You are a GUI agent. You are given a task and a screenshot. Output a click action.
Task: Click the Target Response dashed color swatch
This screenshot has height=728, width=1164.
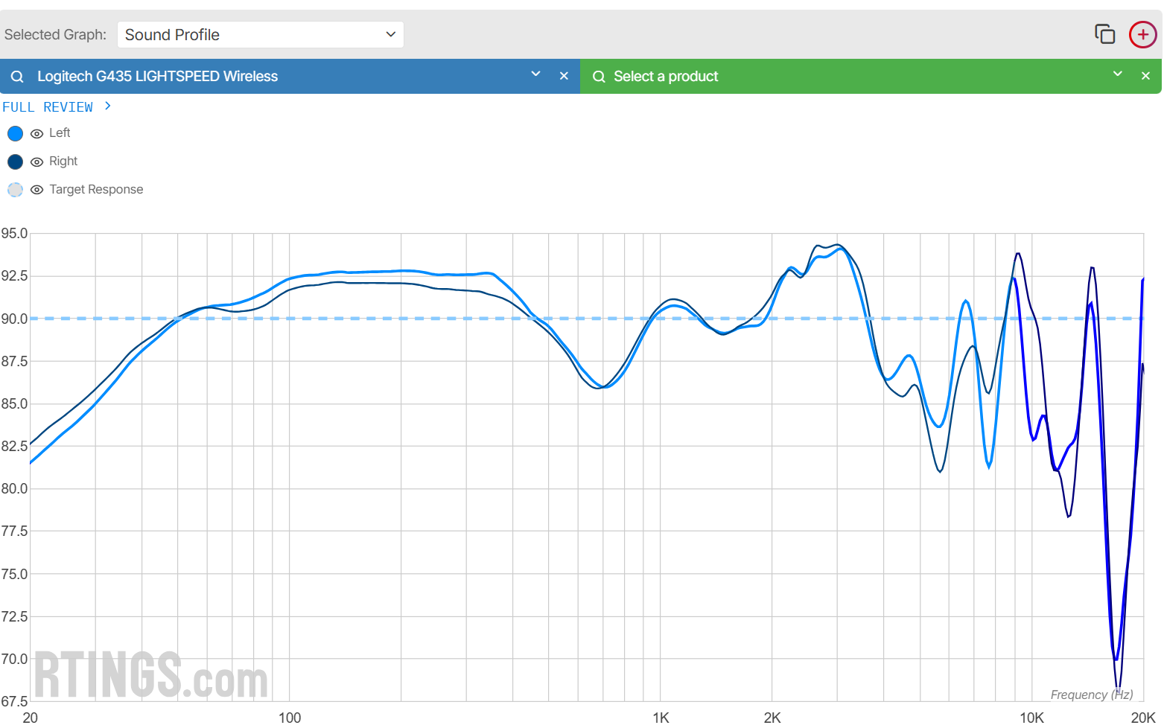[x=15, y=190]
